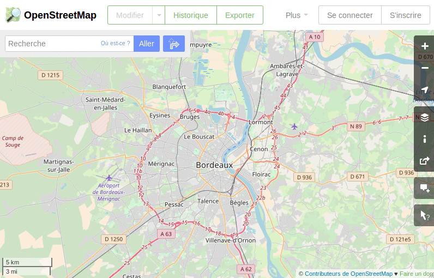Click the Le Haillan label

click(x=138, y=130)
